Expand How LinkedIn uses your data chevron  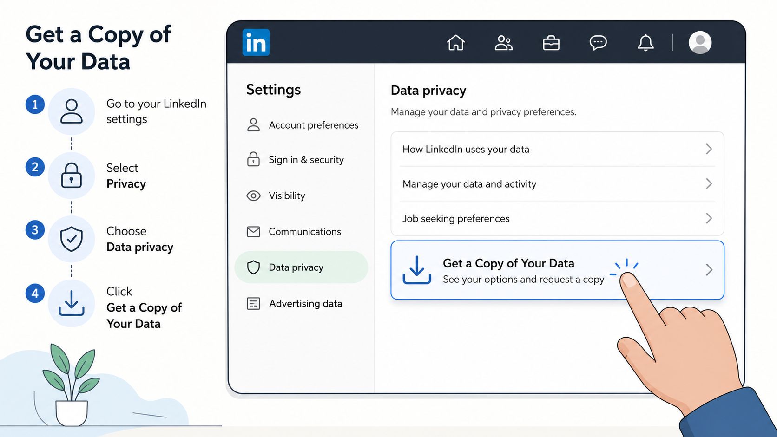point(709,149)
